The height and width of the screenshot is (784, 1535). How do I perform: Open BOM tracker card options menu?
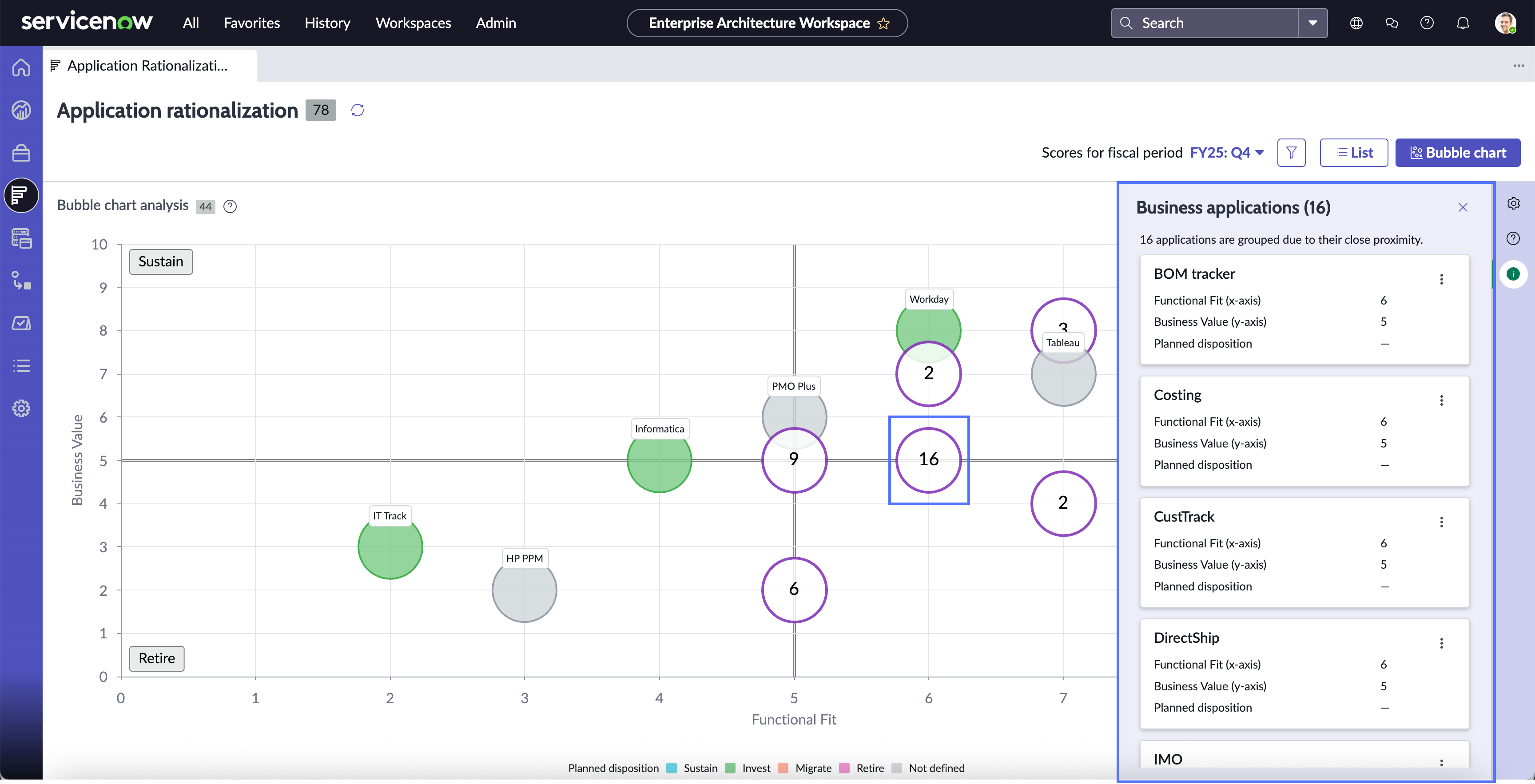point(1441,279)
